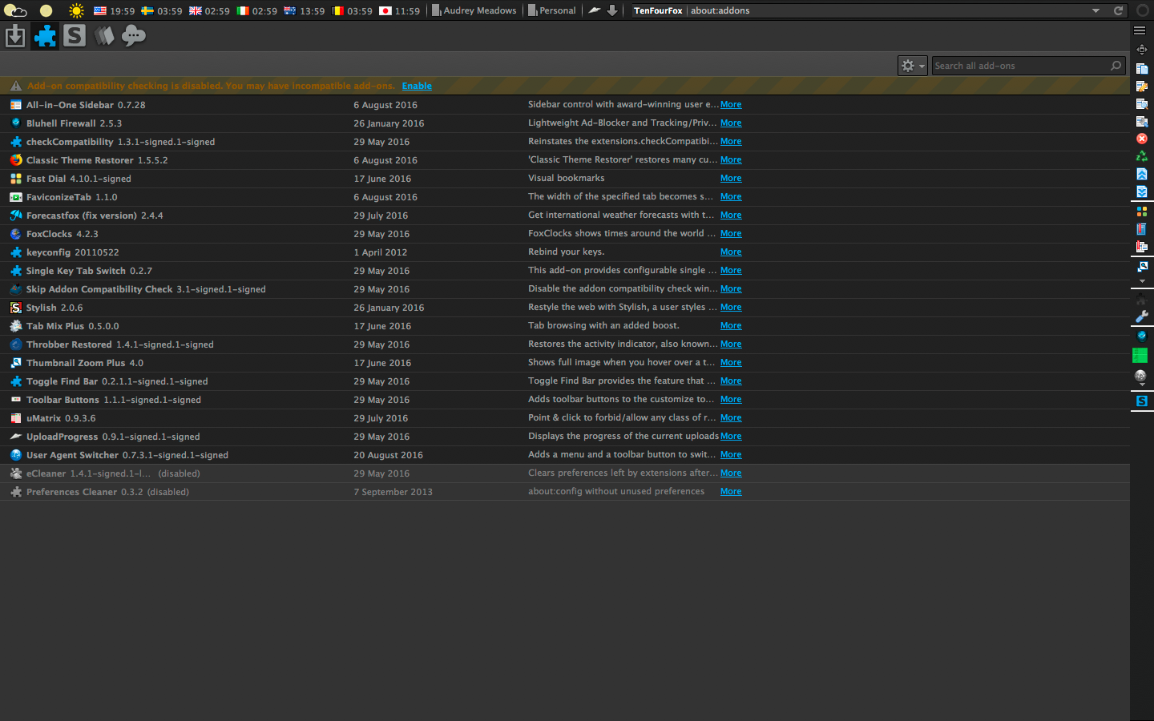Click the reload button in address bar
The image size is (1154, 721).
(x=1118, y=10)
